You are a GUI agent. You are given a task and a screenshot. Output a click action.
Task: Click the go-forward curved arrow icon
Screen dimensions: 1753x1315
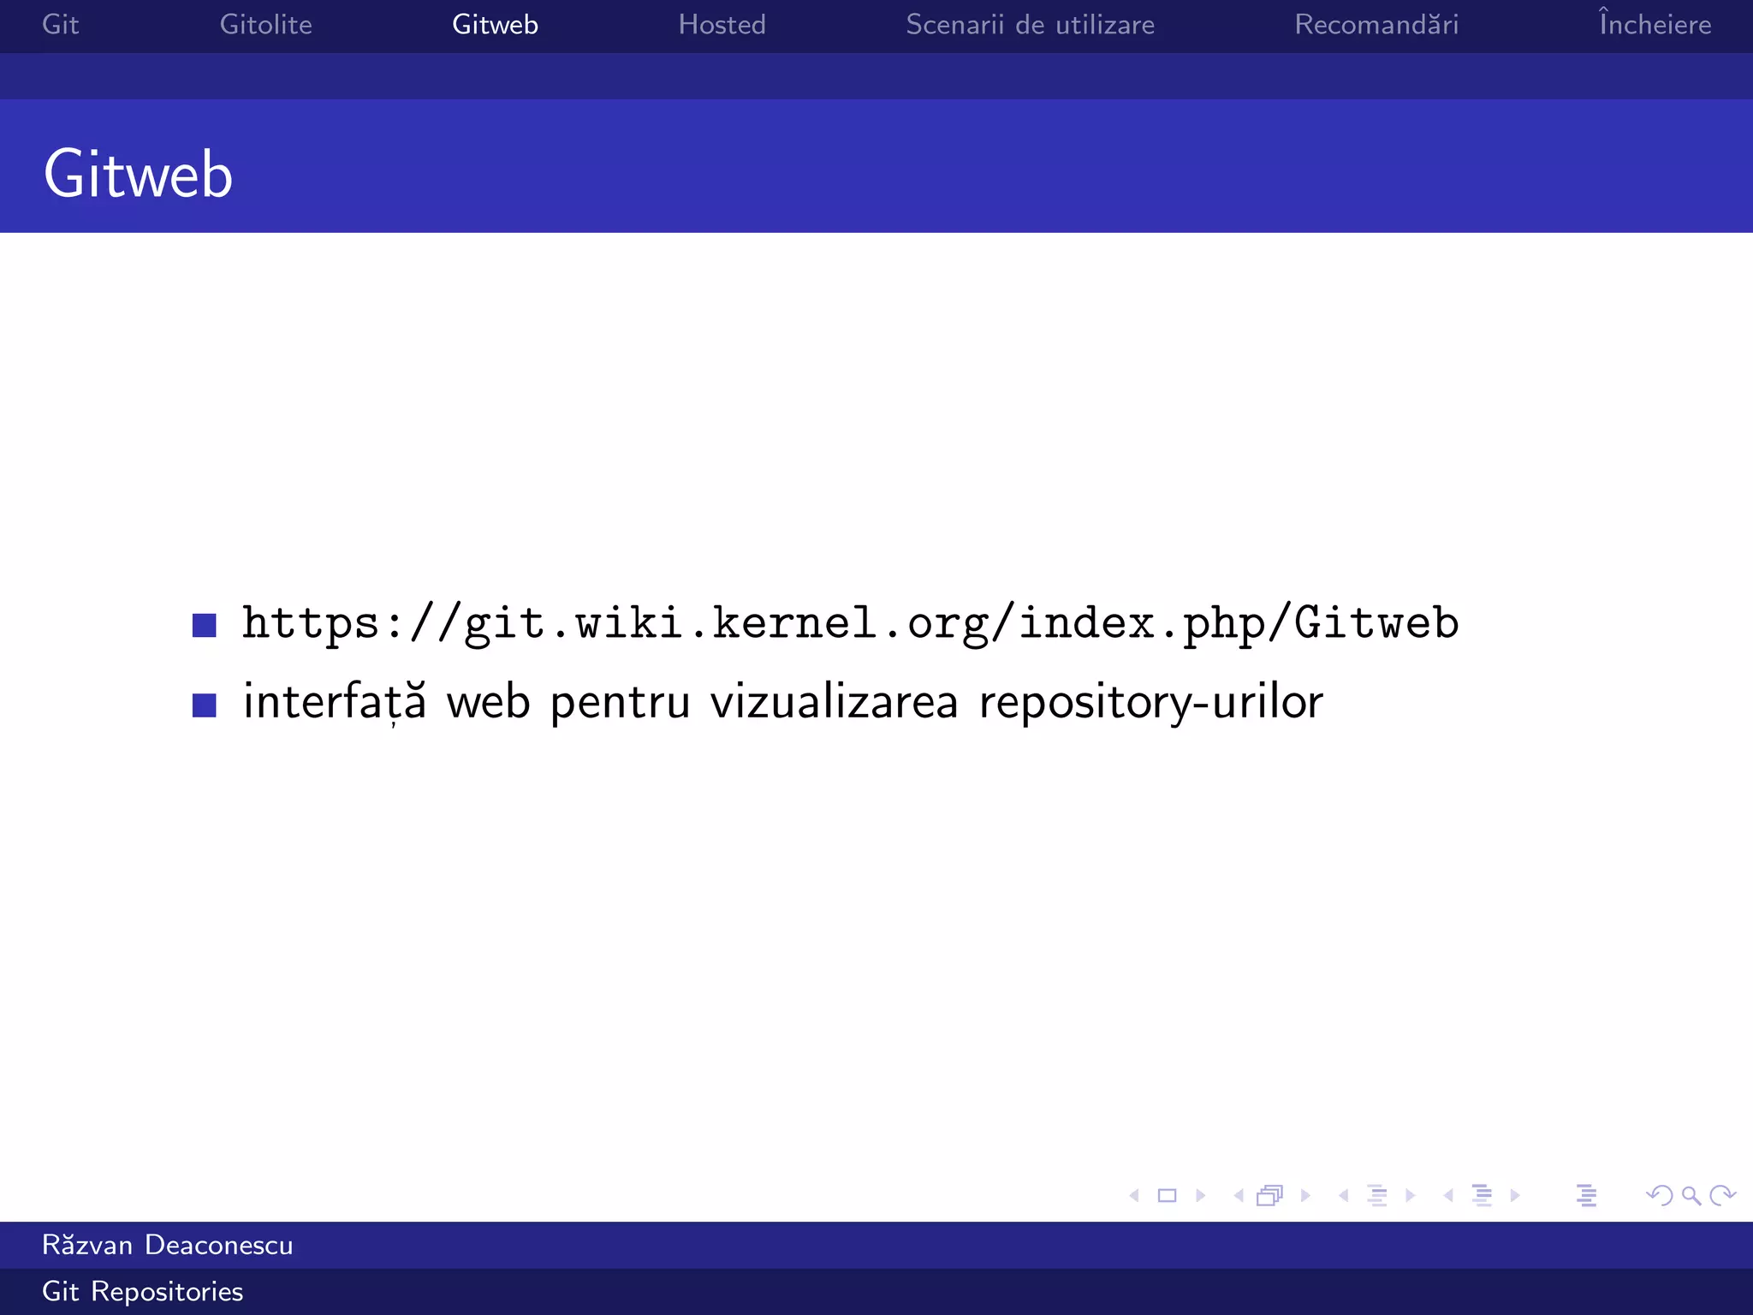(x=1722, y=1195)
